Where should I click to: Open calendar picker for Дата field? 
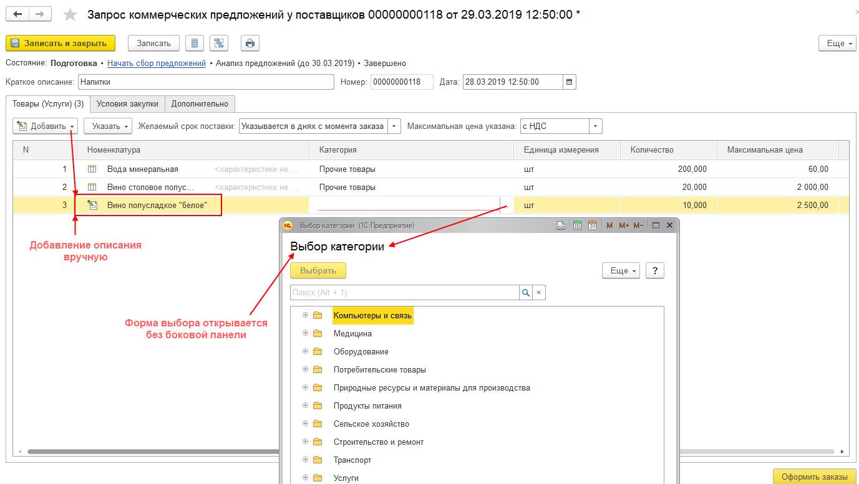tap(570, 82)
